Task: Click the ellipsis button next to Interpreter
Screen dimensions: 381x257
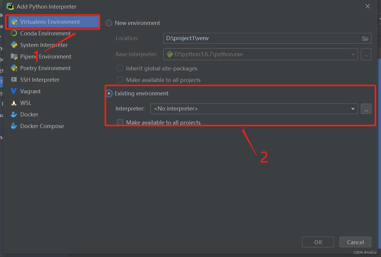Action: [x=366, y=109]
